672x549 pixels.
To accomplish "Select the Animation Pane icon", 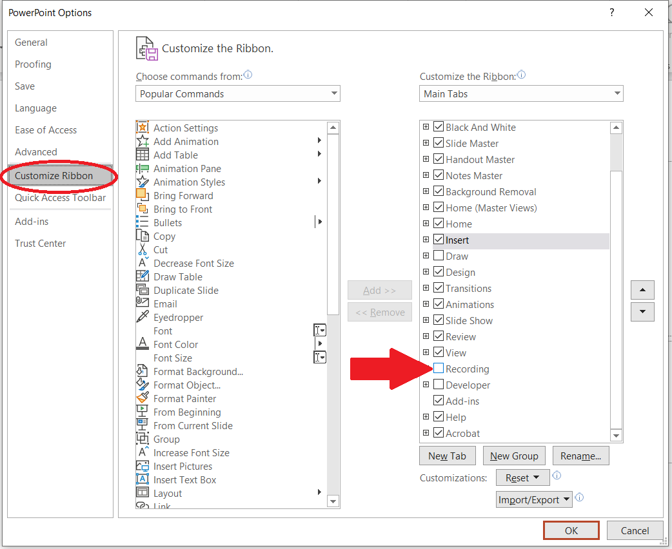I will click(143, 168).
